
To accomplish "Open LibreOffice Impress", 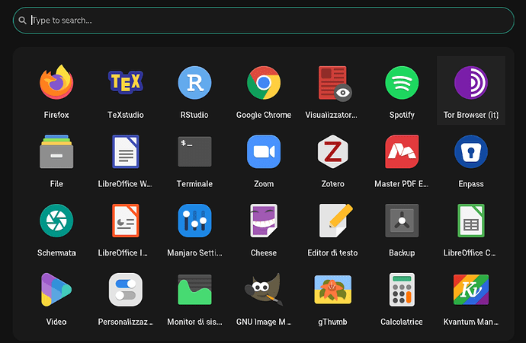I will click(126, 221).
